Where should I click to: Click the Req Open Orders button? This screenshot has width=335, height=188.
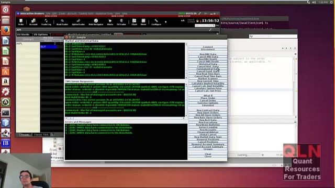208,113
